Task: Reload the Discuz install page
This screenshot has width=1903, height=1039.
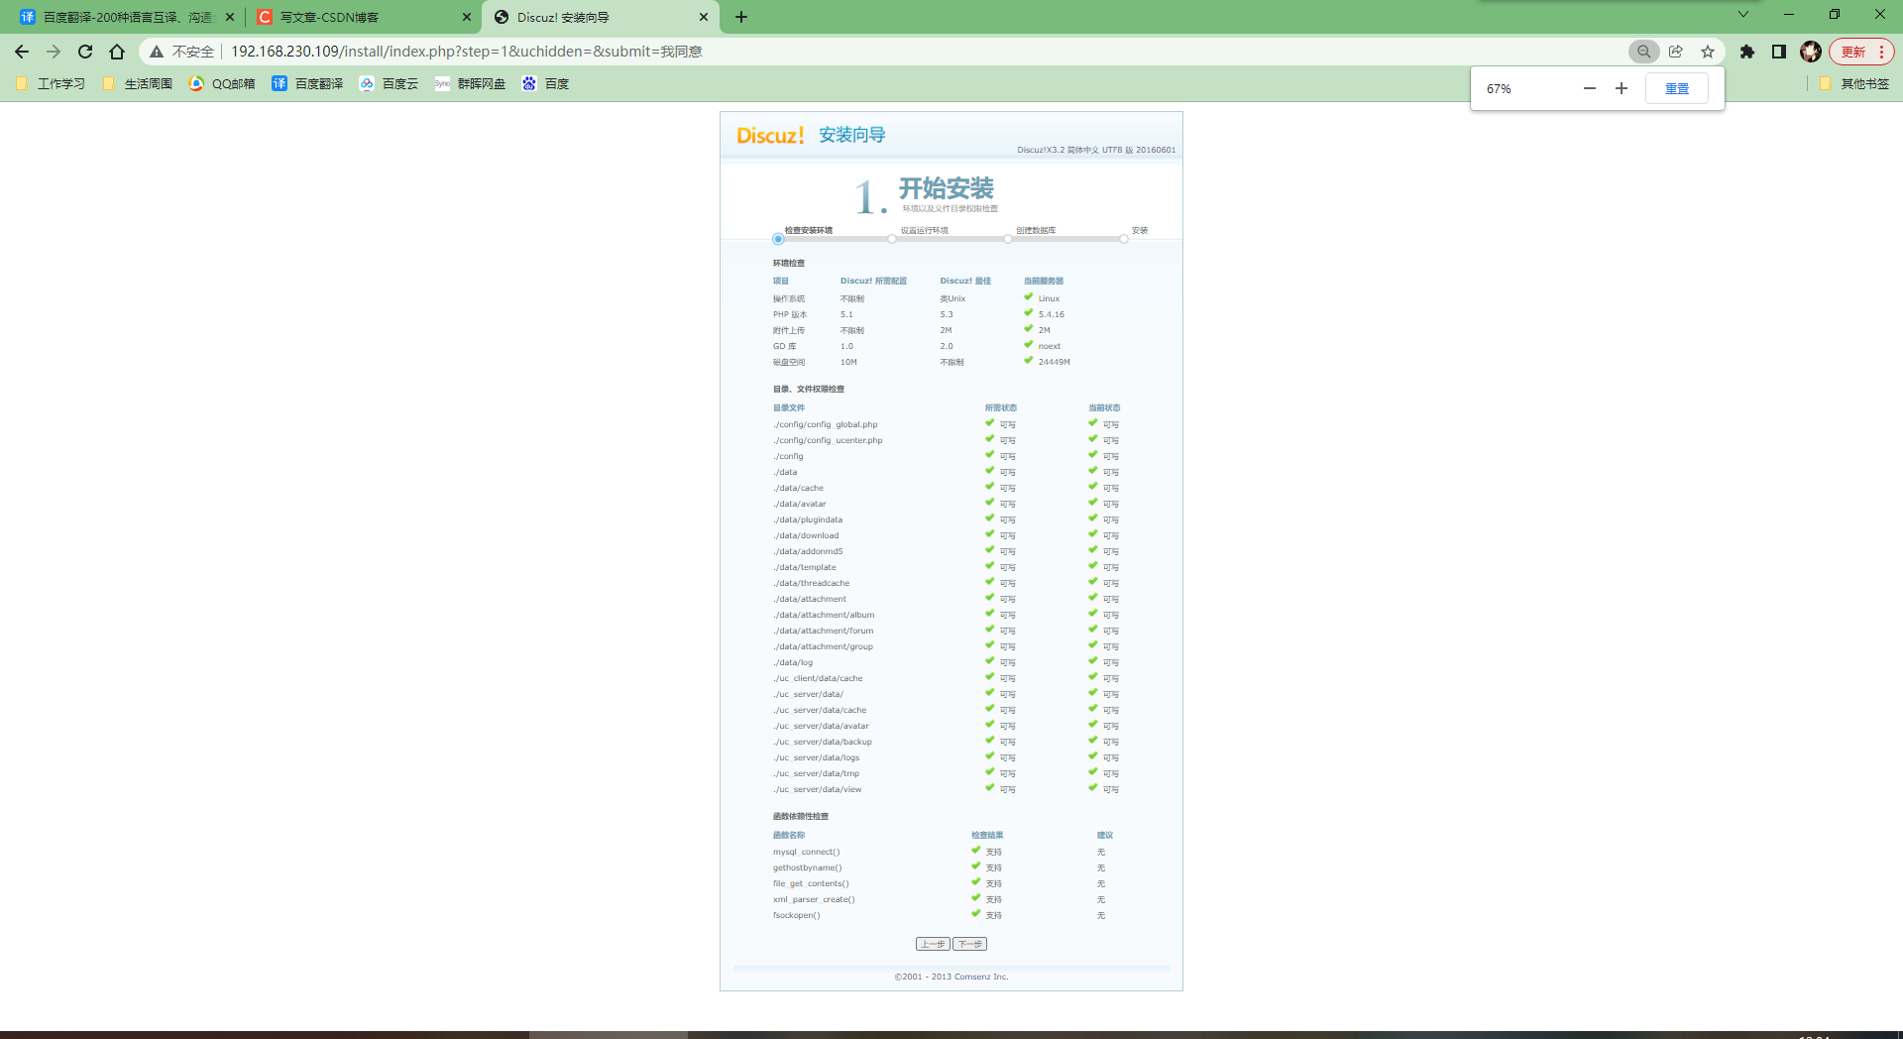Action: pyautogui.click(x=85, y=52)
